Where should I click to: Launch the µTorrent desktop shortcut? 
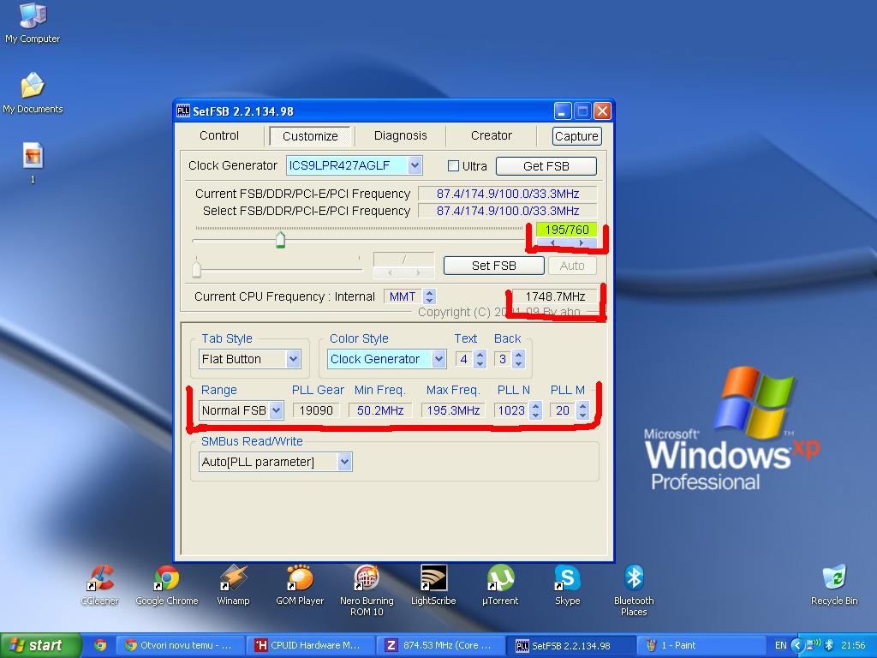pyautogui.click(x=500, y=584)
